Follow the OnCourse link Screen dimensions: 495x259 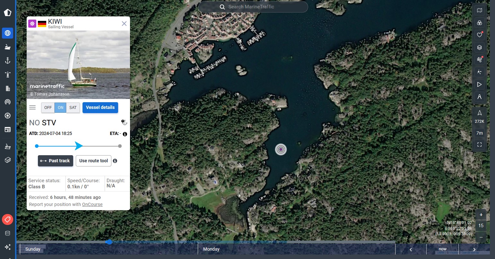(x=92, y=204)
